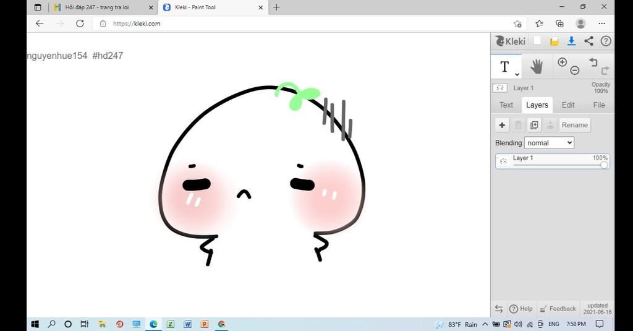The image size is (633, 331).
Task: Open the Favorites list
Action: (x=539, y=24)
